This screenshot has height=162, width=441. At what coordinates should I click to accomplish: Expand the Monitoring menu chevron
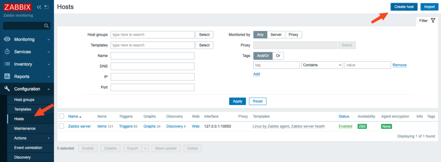(48, 40)
